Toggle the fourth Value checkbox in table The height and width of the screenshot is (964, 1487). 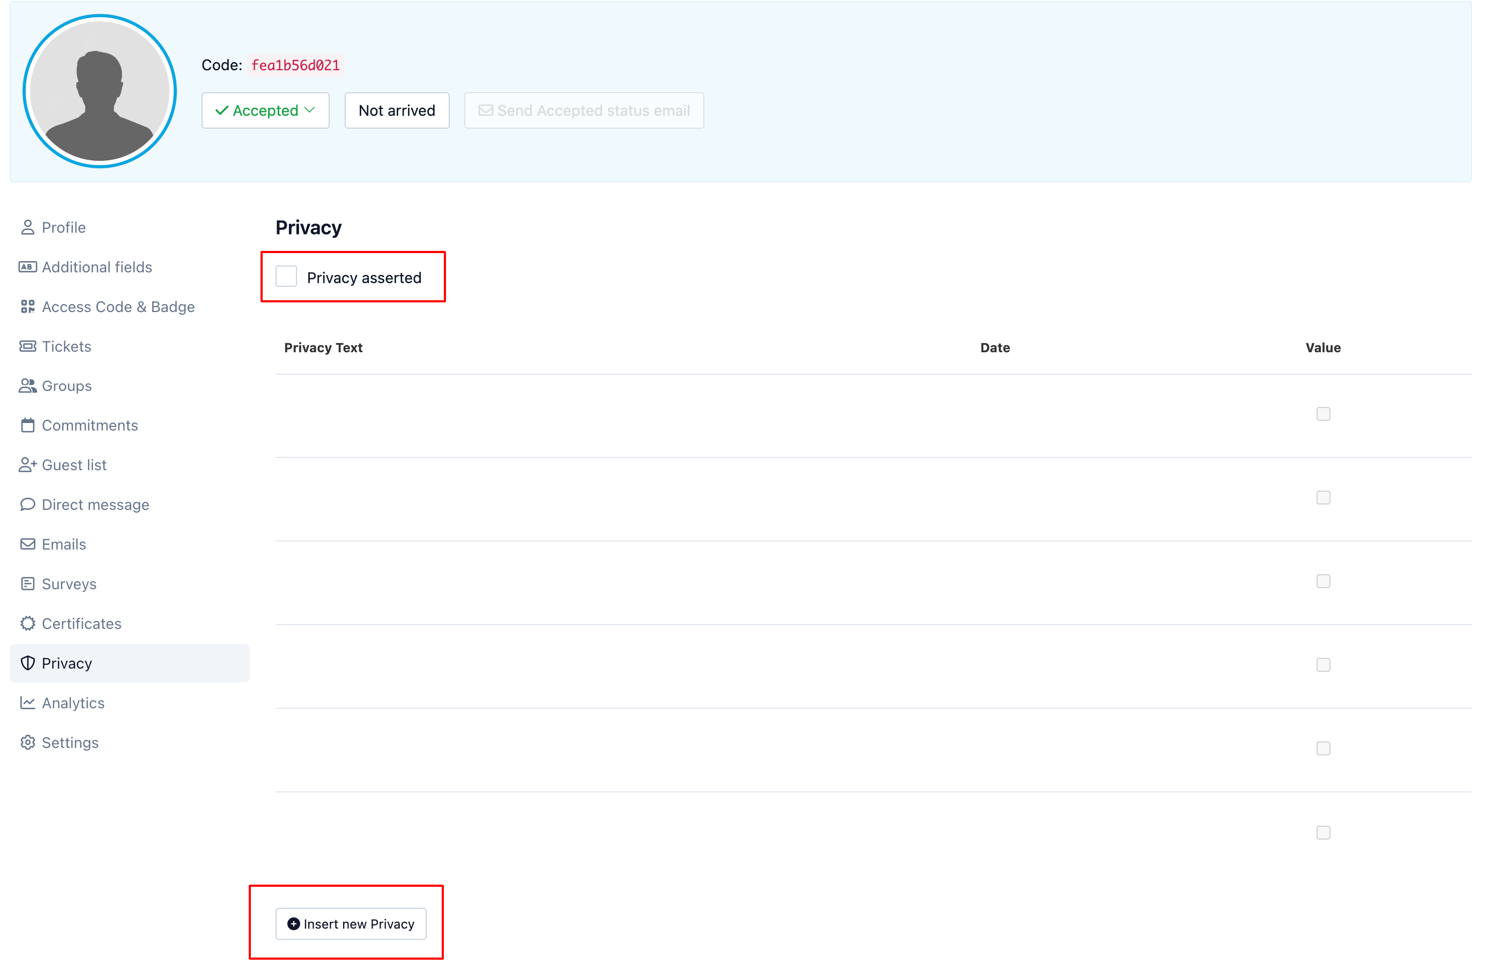(x=1324, y=665)
